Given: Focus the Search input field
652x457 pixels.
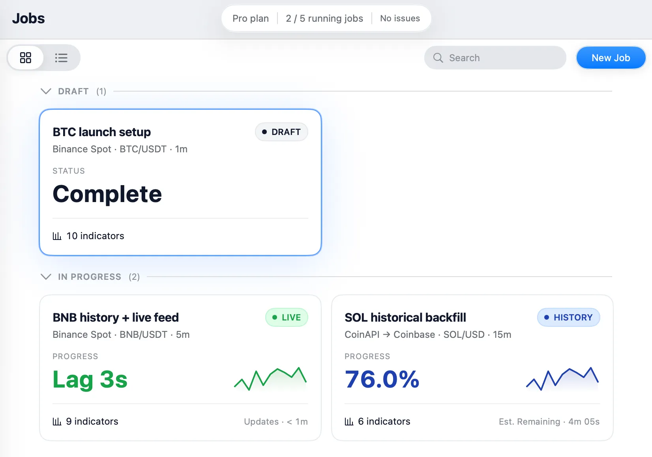Looking at the screenshot, I should (495, 58).
